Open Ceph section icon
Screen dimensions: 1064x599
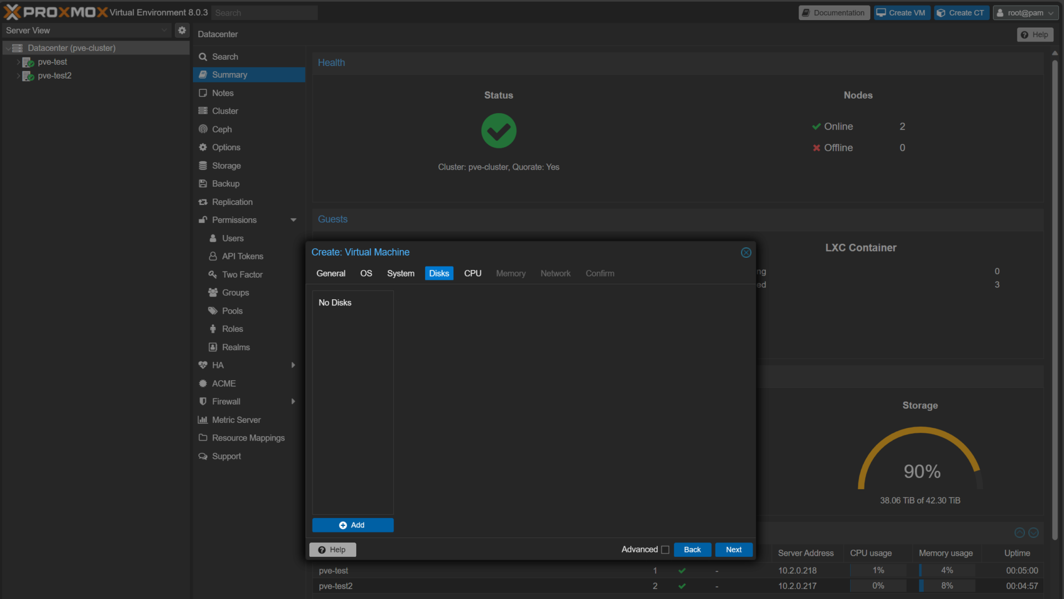(x=203, y=129)
